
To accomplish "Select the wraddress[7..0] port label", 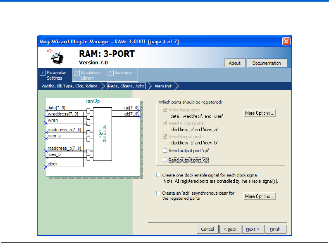I will point(63,114).
